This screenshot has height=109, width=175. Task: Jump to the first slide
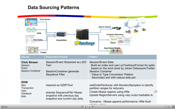point(82,106)
